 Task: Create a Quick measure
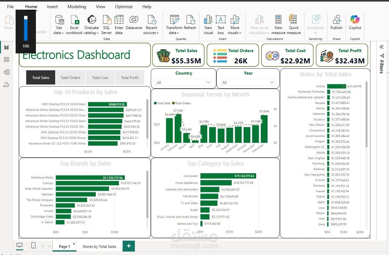pyautogui.click(x=293, y=25)
